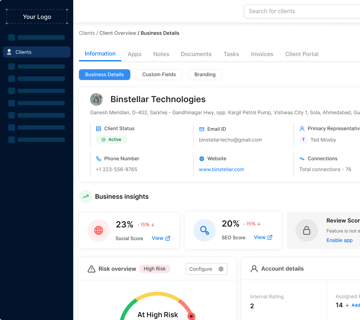The height and width of the screenshot is (320, 360).
Task: Click the Search for clients field
Action: click(302, 11)
